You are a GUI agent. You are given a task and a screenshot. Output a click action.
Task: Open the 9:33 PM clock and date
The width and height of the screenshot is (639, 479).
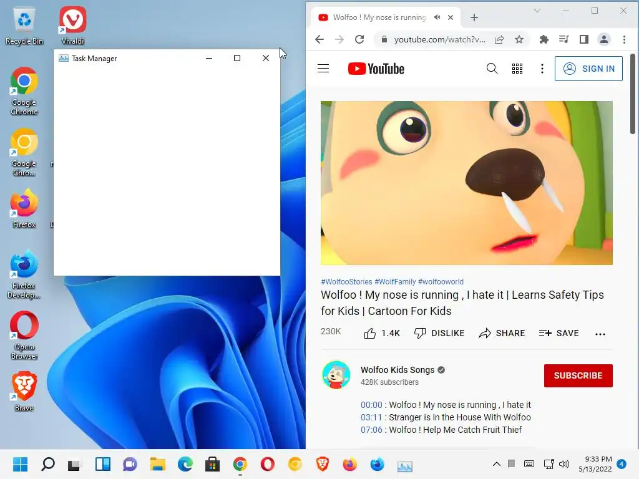595,464
